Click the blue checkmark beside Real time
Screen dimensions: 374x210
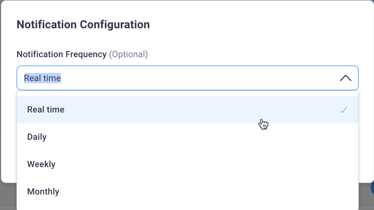pyautogui.click(x=344, y=110)
